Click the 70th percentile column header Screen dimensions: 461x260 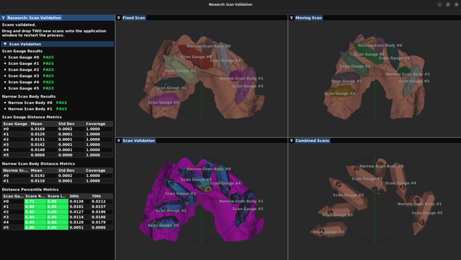pyautogui.click(x=96, y=196)
